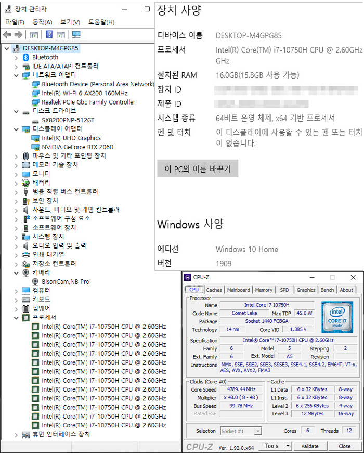Select software components (소프트웨어 구성 요소) icon
This screenshot has width=364, height=455.
pyautogui.click(x=26, y=219)
